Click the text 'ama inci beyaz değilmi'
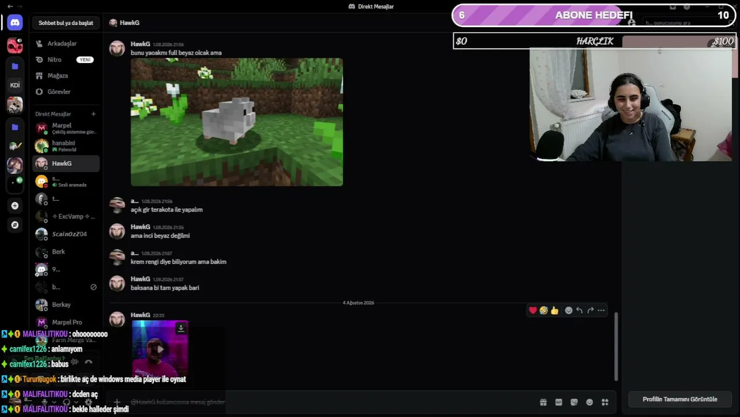The height and width of the screenshot is (417, 740). pos(160,236)
